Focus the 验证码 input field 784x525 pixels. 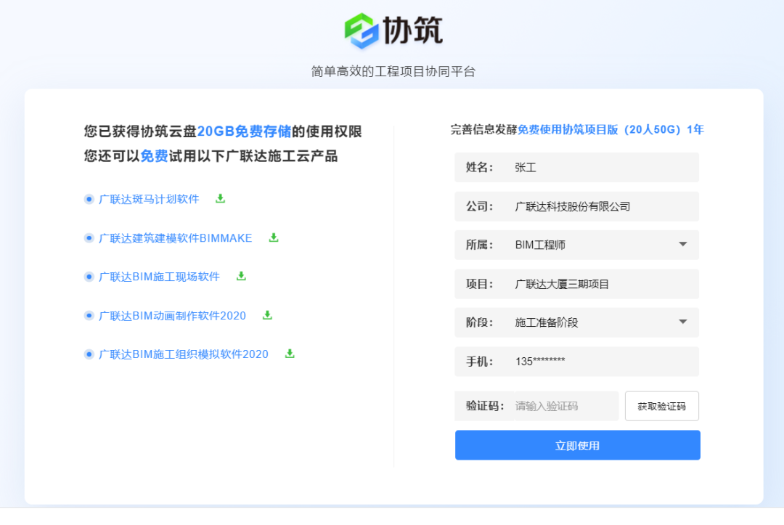[536, 406]
